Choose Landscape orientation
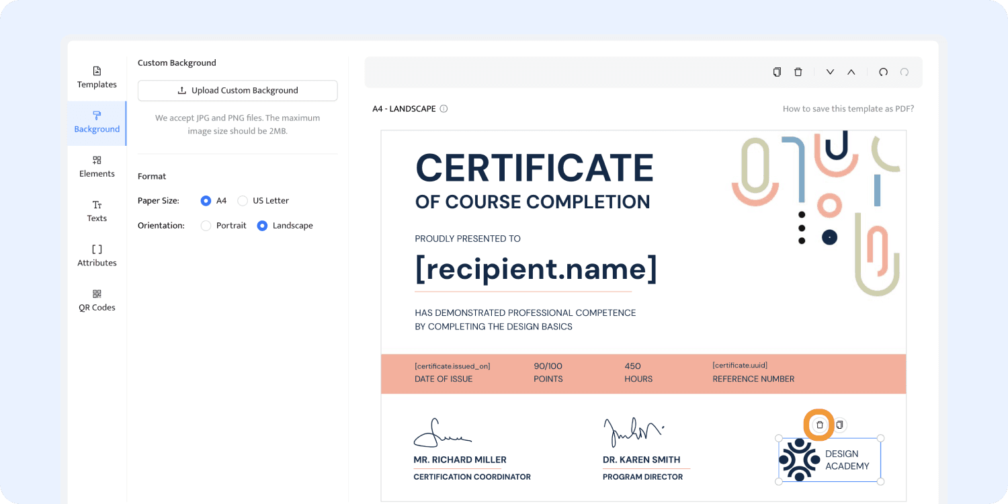 point(262,226)
